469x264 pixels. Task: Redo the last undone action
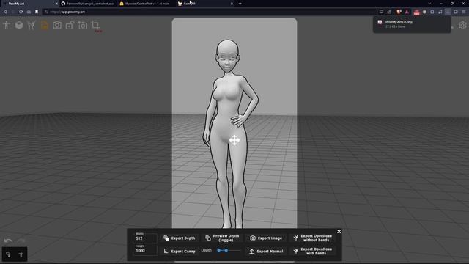coord(21,241)
